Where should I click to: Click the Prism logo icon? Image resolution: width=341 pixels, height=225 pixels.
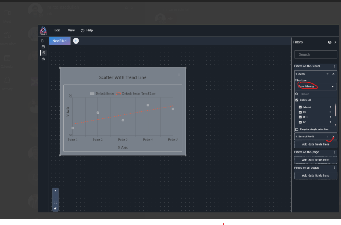click(43, 31)
